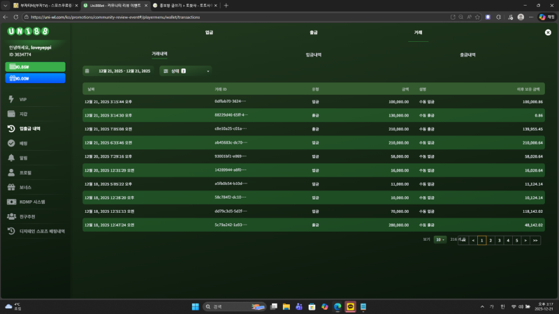559x314 pixels.
Task: Jump to last page with >> button
Action: tap(535, 240)
